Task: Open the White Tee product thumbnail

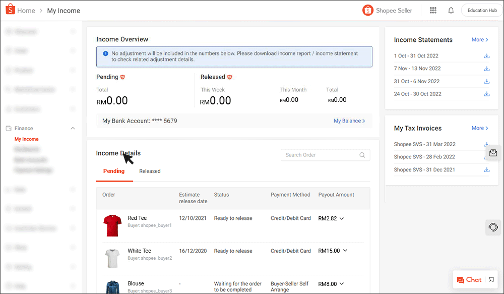Action: [112, 258]
